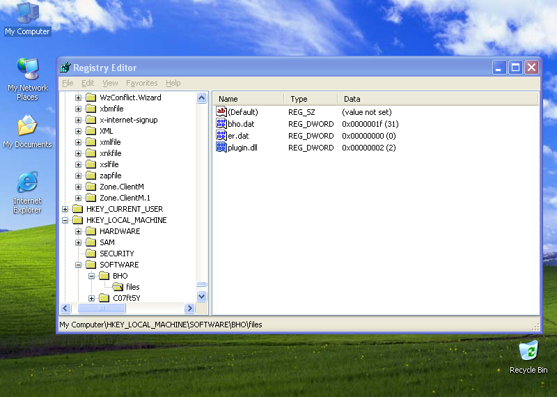Screen dimensions: 557x397
Task: Click the data value 0x00000002 (2)
Action: tap(369, 148)
